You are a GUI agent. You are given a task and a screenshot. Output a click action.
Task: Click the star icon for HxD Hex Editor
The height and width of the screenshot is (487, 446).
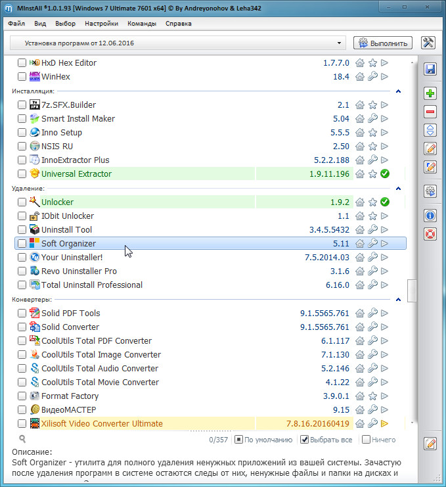372,63
